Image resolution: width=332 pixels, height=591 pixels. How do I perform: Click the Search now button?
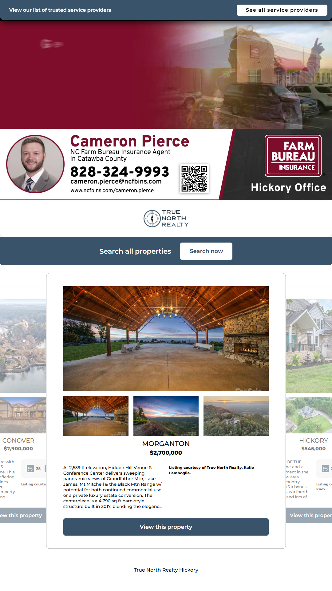(206, 251)
